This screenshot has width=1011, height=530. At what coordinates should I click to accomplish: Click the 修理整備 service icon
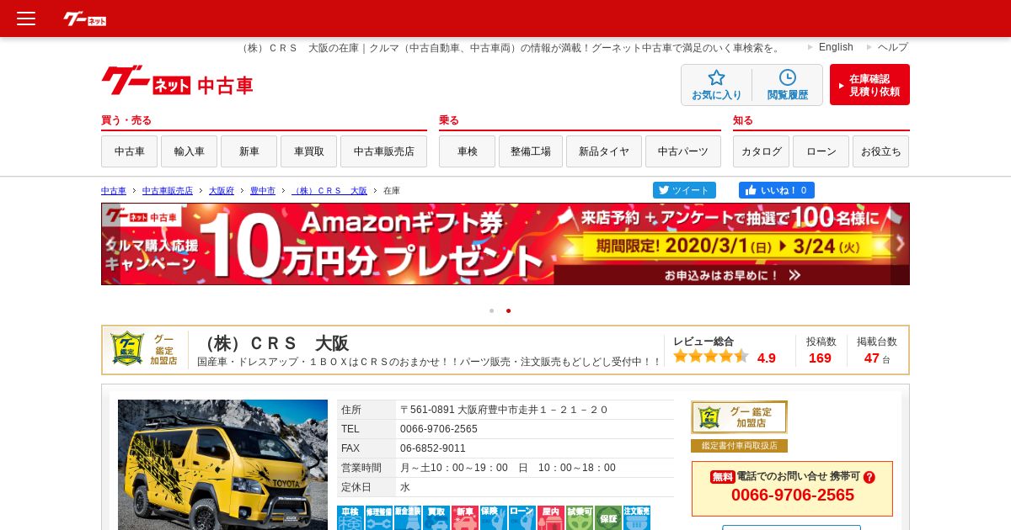point(378,517)
